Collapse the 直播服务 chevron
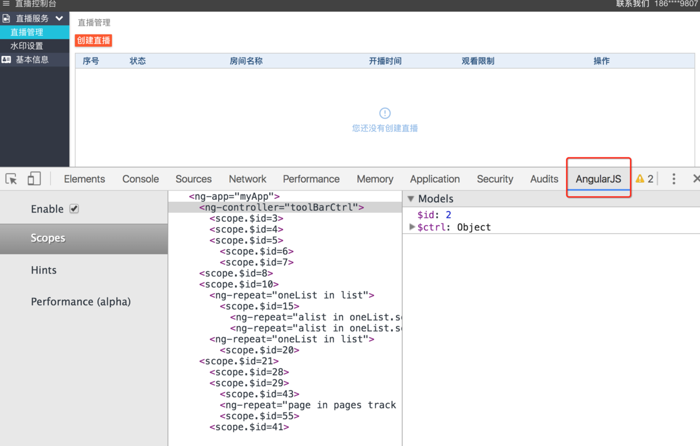The image size is (700, 446). point(59,19)
